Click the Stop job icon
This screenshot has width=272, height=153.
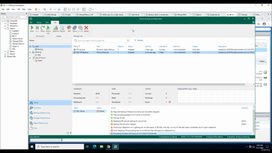point(37,28)
